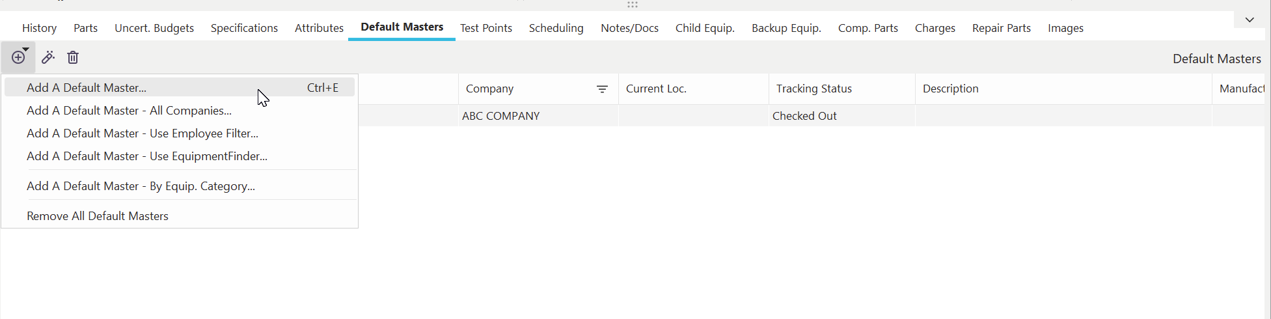
Task: Select Add A Default Master menu entry
Action: [87, 88]
